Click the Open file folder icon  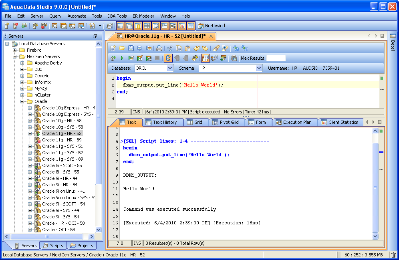click(x=122, y=48)
